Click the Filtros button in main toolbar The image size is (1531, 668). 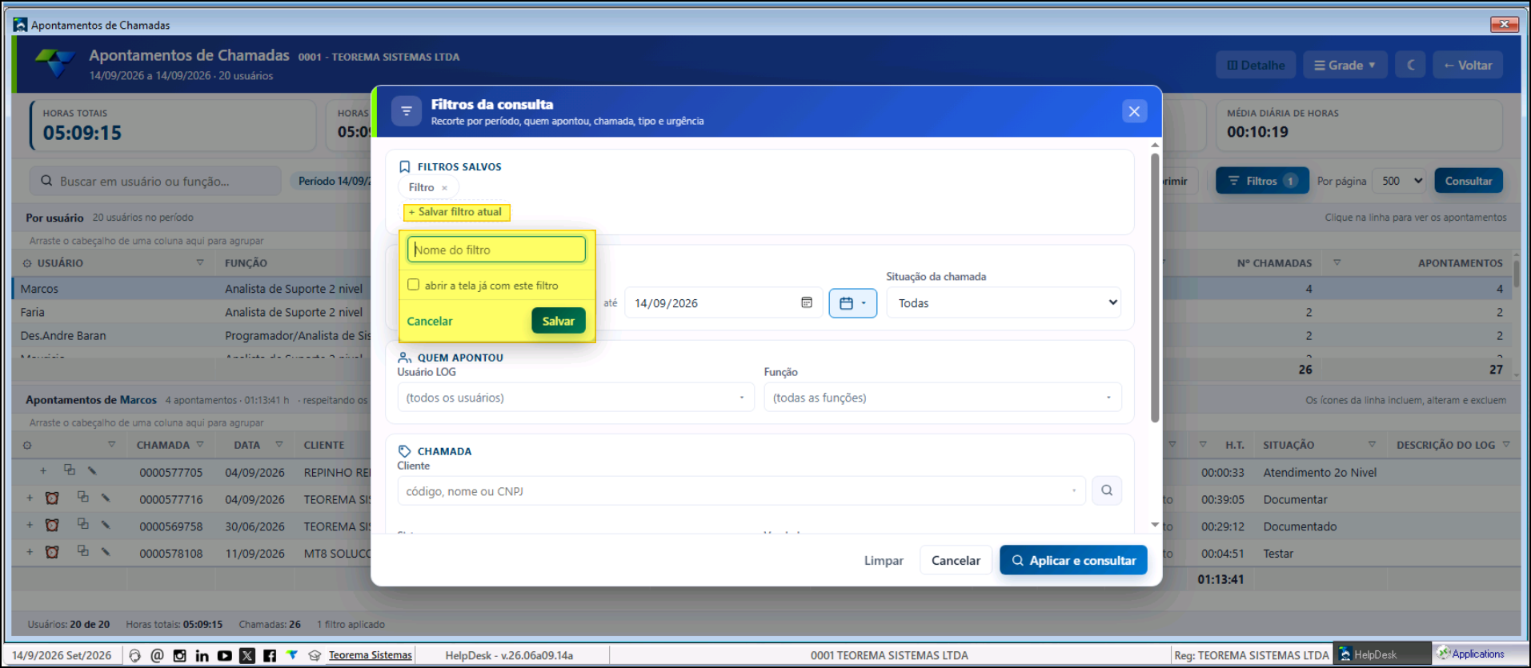1262,181
